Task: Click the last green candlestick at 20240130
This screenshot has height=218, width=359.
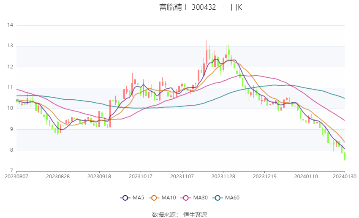Action: point(345,156)
